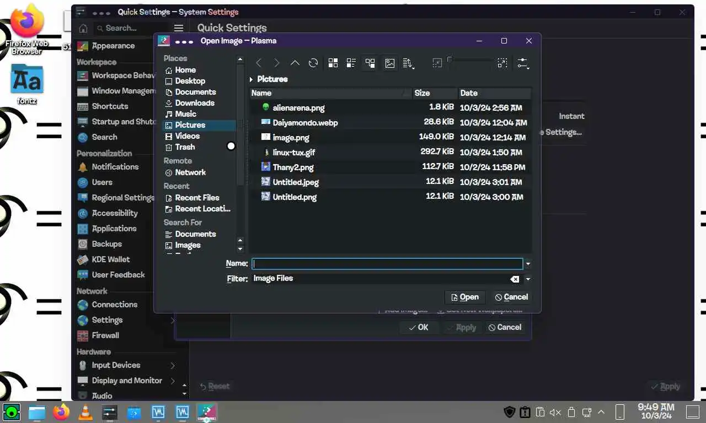Screen dimensions: 706x423
Task: Open Shortcuts in System Settings sidebar
Action: tap(110, 106)
